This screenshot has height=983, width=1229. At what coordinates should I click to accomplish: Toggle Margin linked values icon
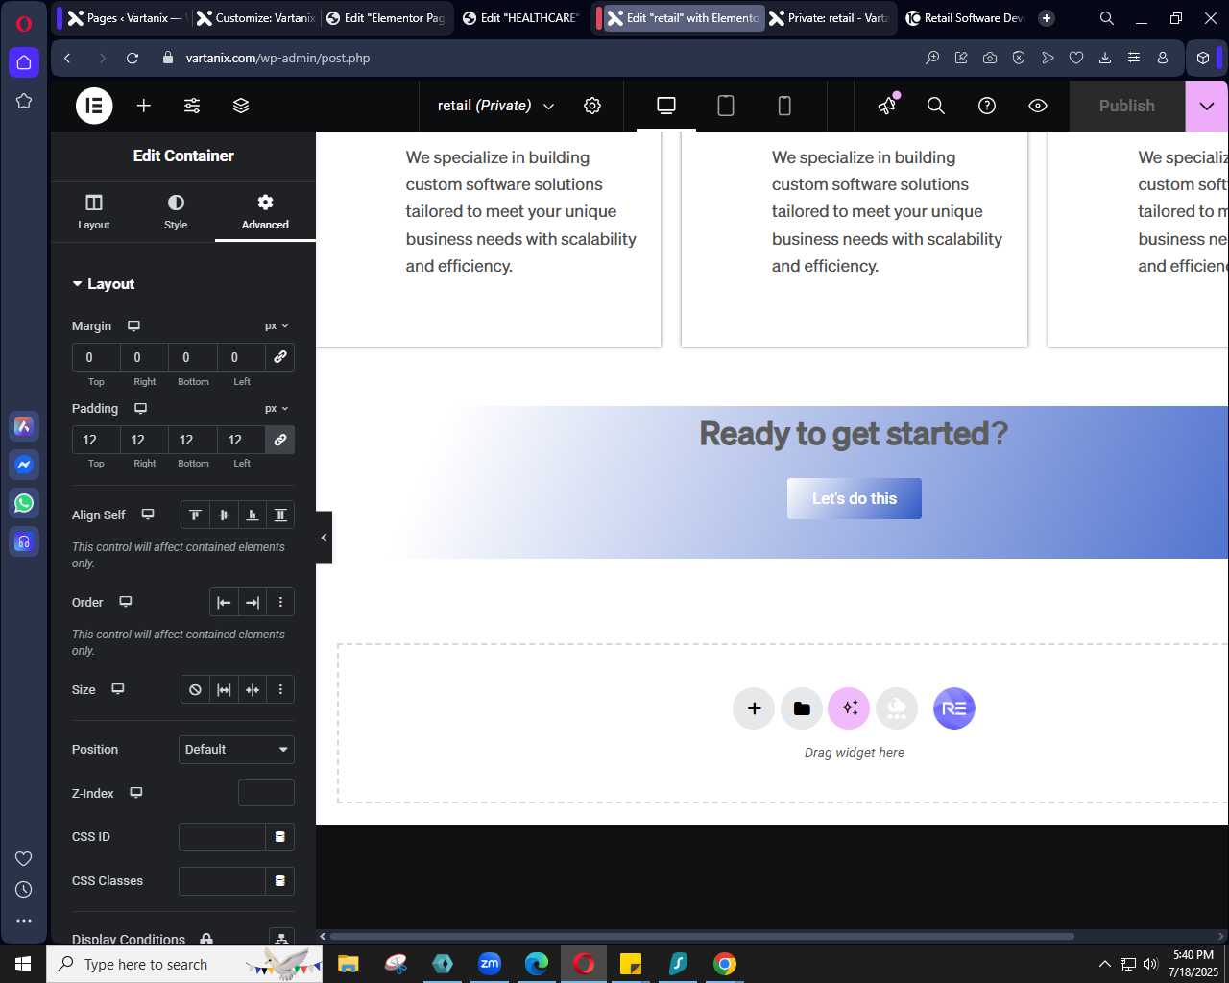pos(280,357)
